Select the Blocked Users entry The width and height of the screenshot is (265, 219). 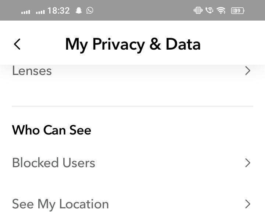point(54,163)
